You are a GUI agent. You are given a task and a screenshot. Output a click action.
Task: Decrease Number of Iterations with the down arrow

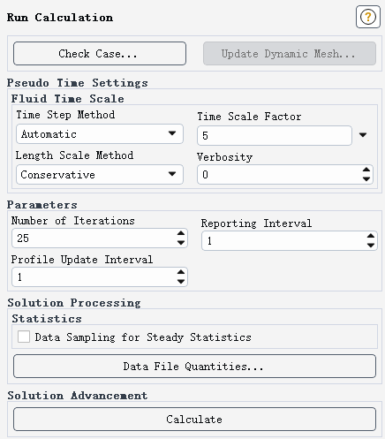click(x=181, y=243)
